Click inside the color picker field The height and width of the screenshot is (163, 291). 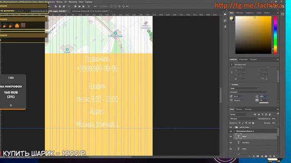pos(253,35)
